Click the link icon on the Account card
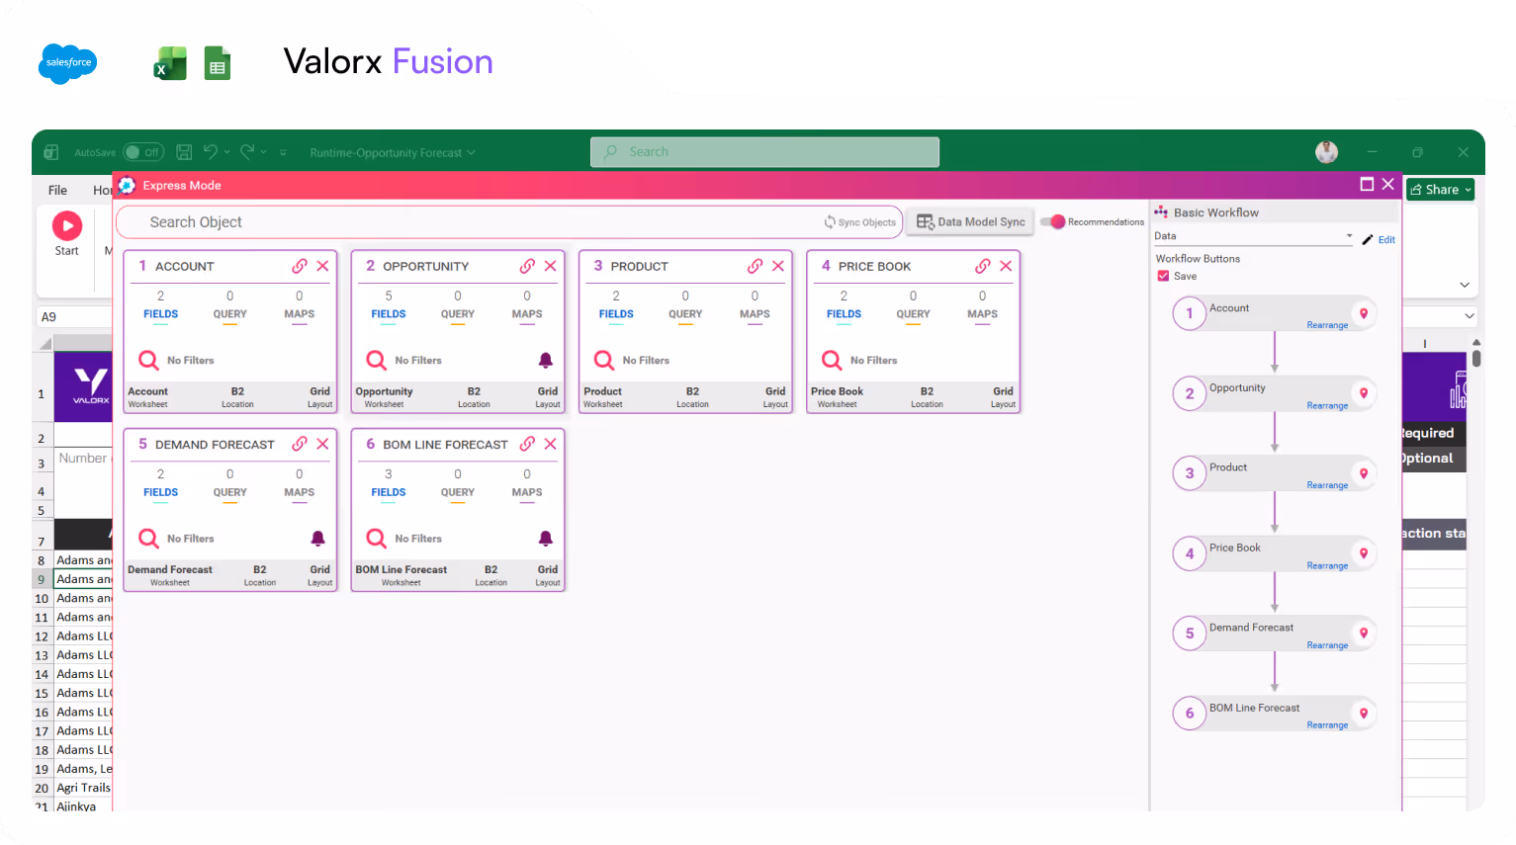 pyautogui.click(x=300, y=265)
